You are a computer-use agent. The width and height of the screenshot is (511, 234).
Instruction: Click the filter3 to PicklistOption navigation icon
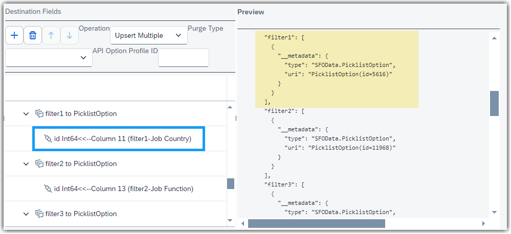click(x=39, y=214)
